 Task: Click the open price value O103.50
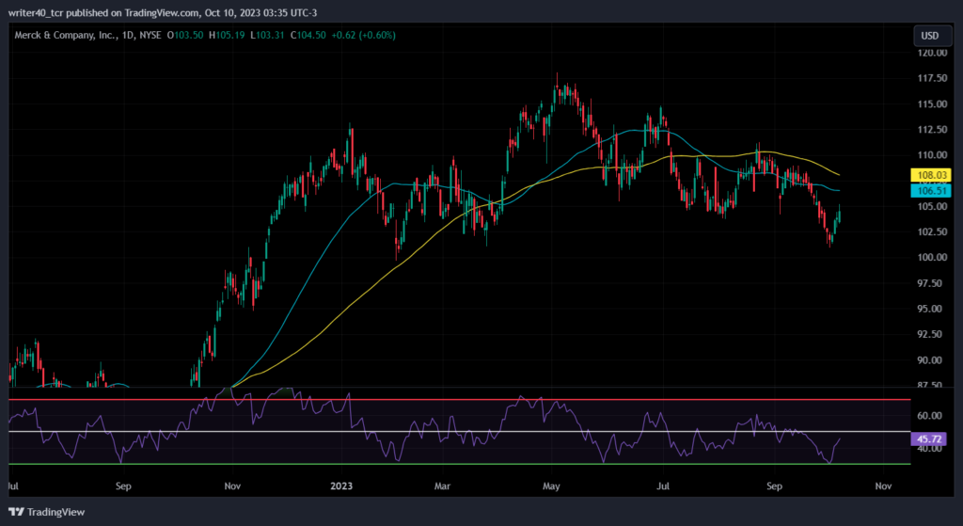(x=185, y=36)
